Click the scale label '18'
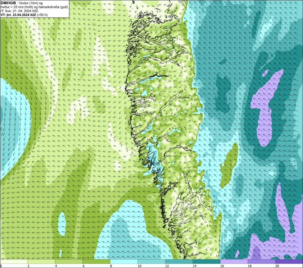The height and width of the screenshot is (268, 303). 250,266
